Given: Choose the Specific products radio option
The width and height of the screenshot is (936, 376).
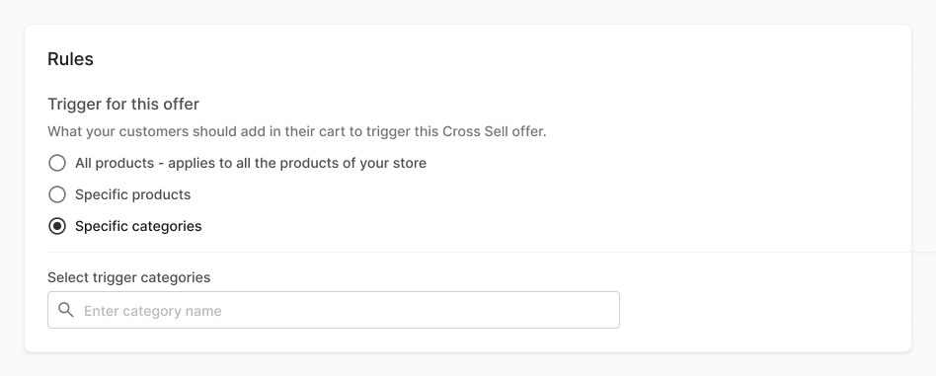Looking at the screenshot, I should coord(57,194).
